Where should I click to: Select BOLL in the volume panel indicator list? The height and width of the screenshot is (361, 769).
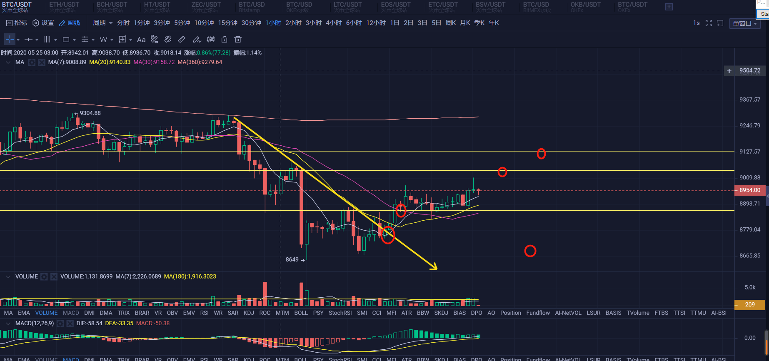click(x=301, y=313)
